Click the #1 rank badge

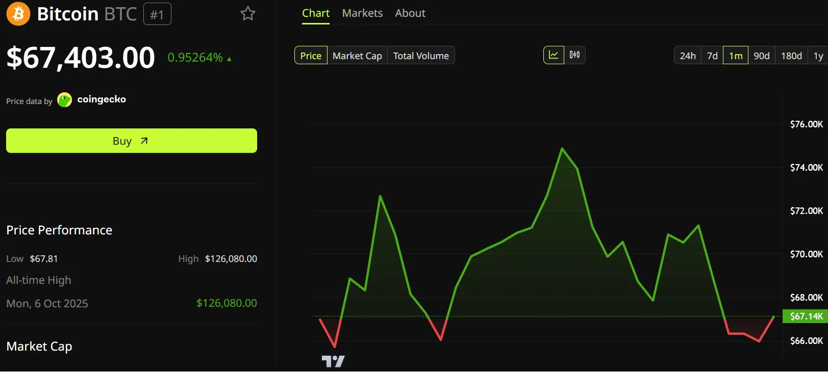point(157,14)
